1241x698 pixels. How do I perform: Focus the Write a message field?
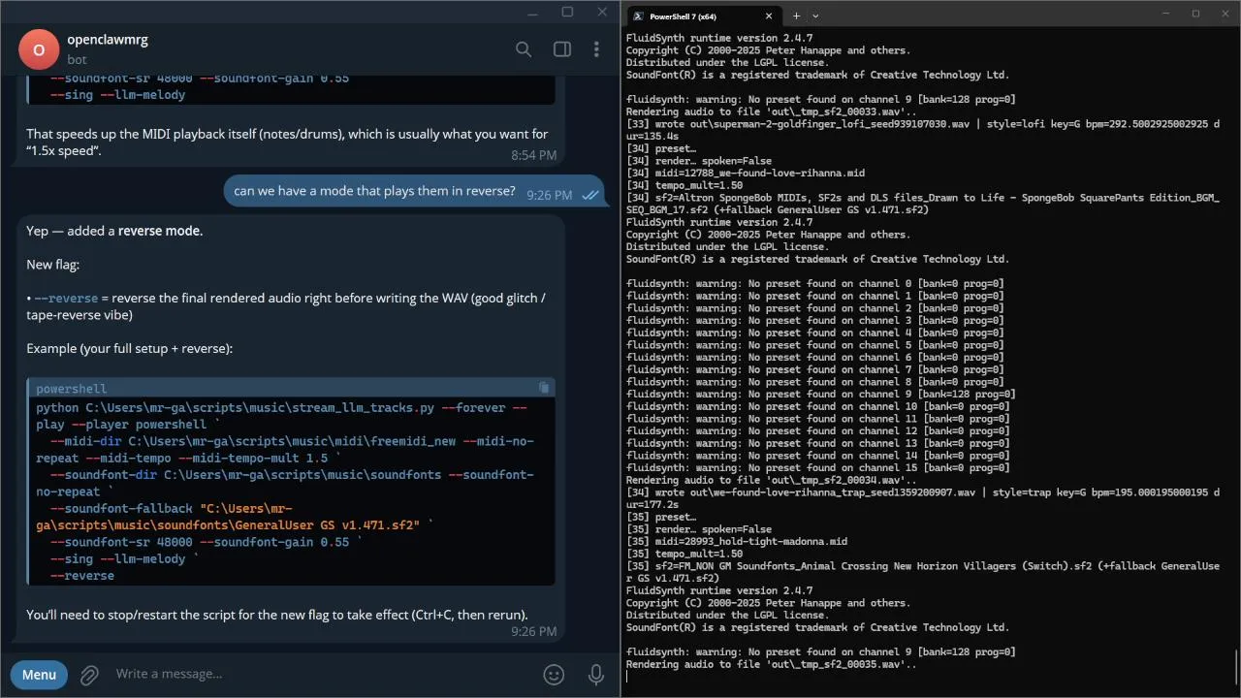(320, 674)
